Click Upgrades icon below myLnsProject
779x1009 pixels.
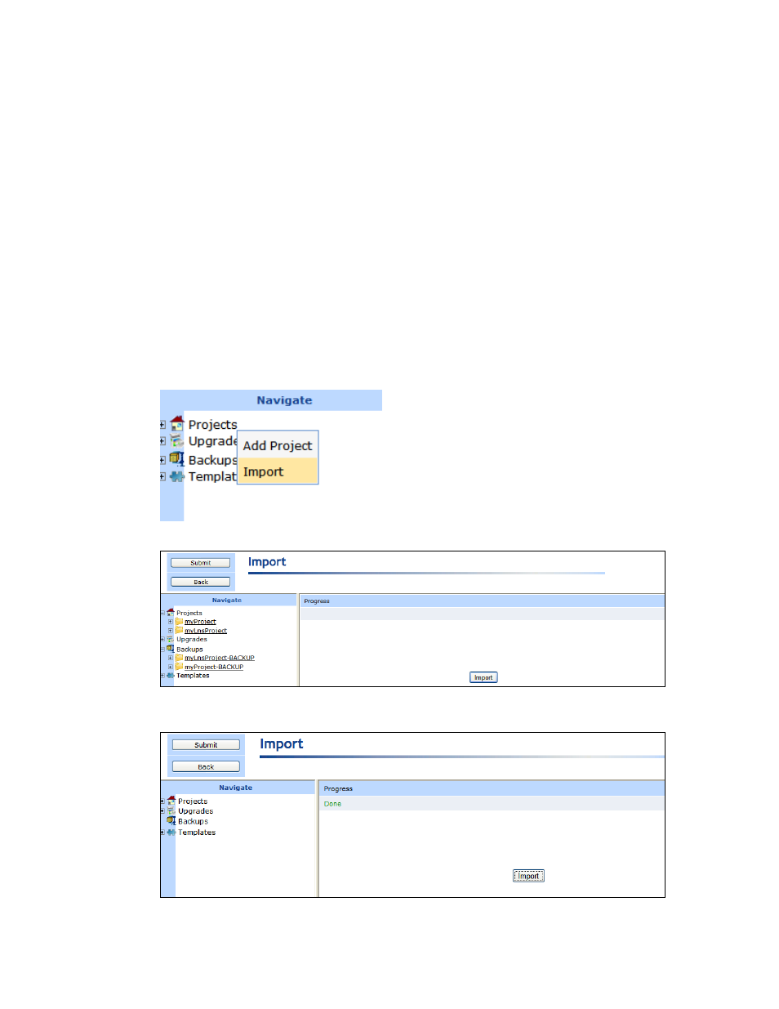[x=171, y=639]
